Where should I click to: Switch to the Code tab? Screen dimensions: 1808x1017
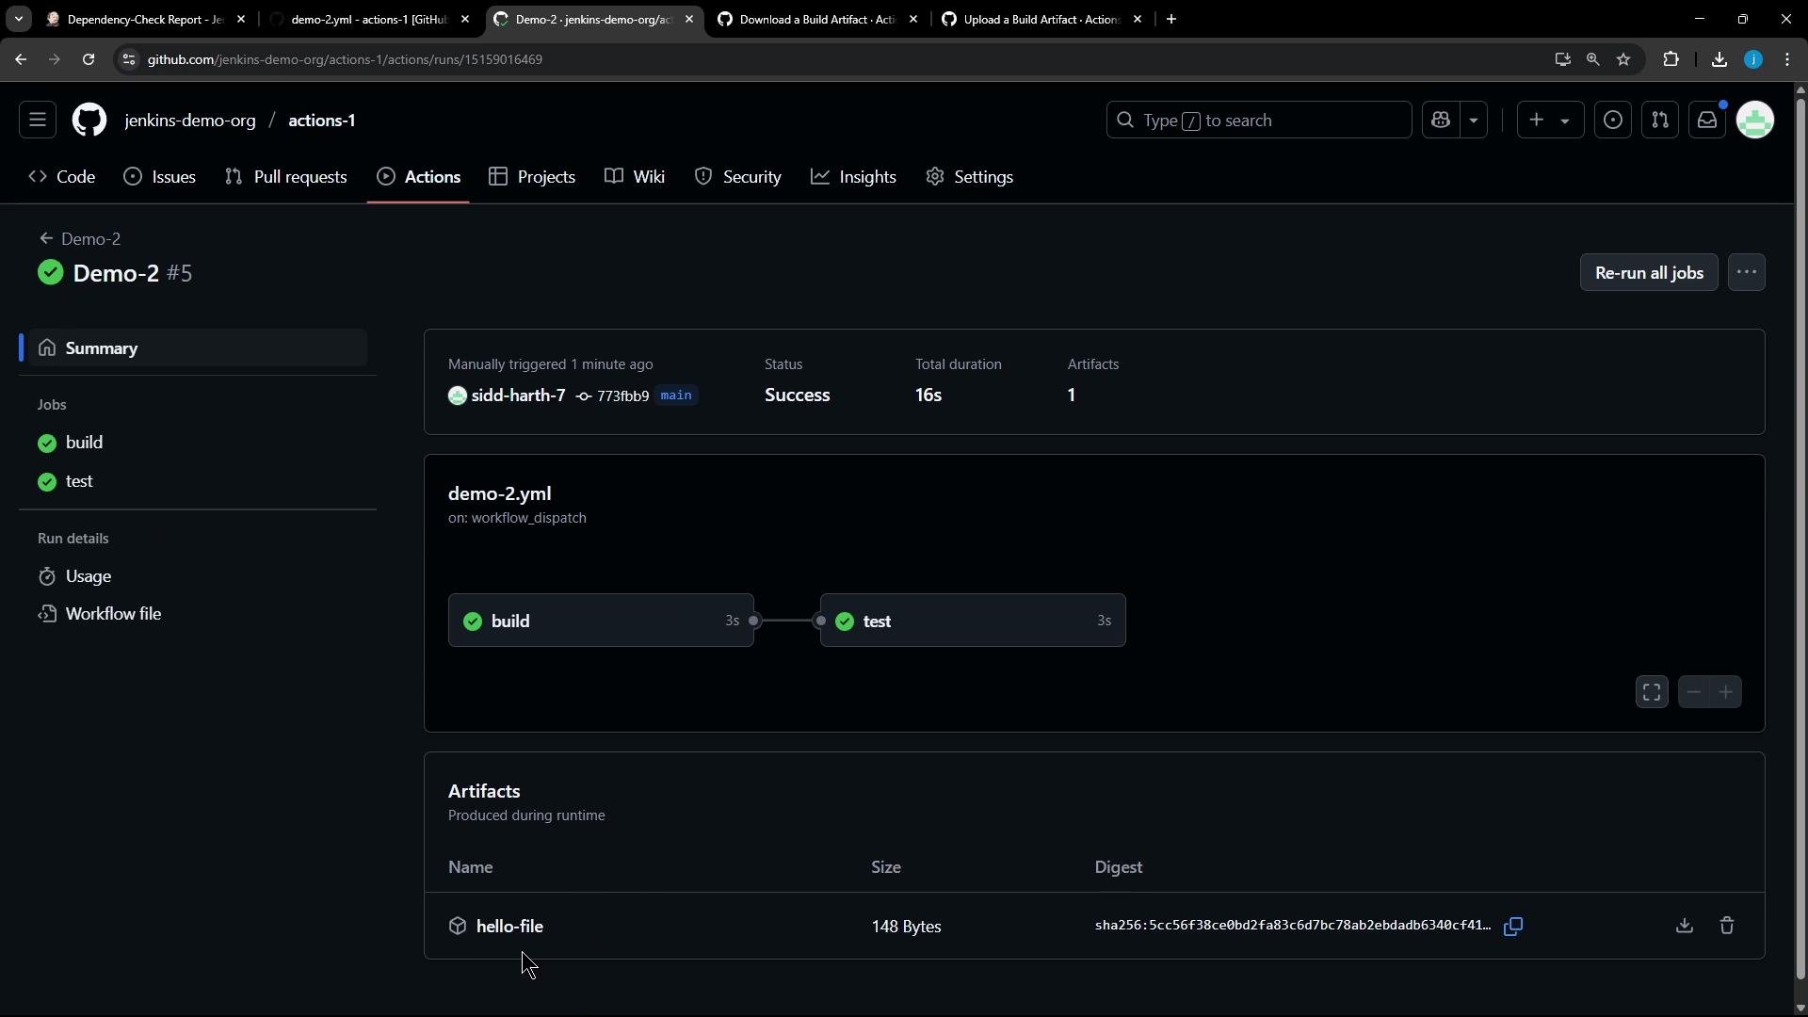click(x=62, y=177)
